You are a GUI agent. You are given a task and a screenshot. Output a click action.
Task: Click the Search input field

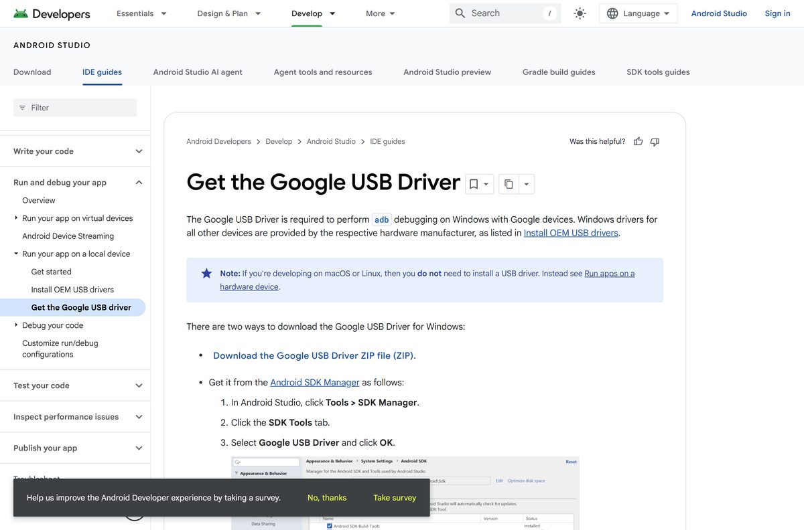(505, 13)
